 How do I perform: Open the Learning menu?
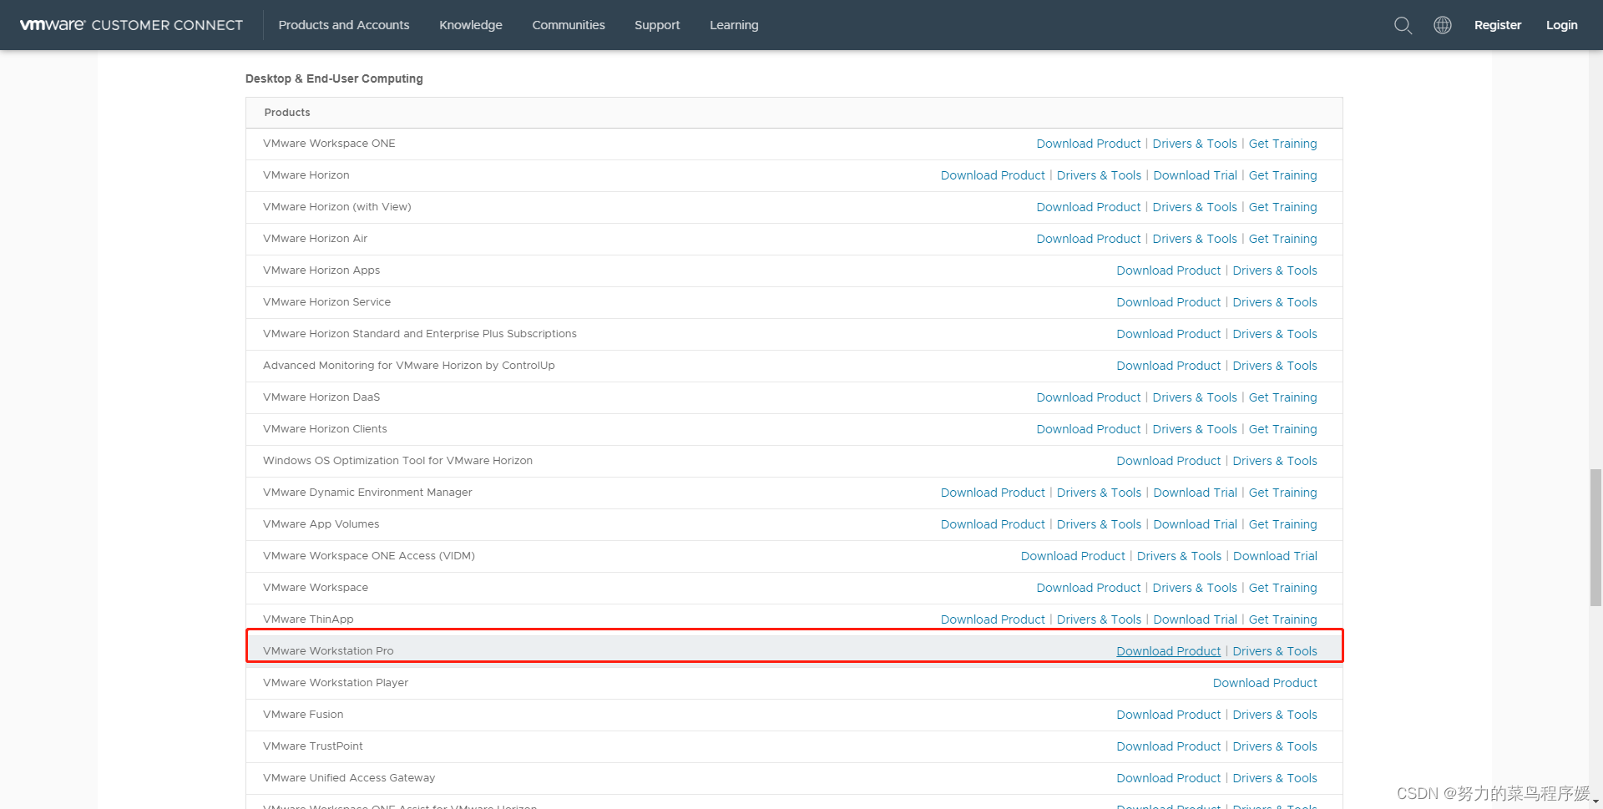click(734, 25)
